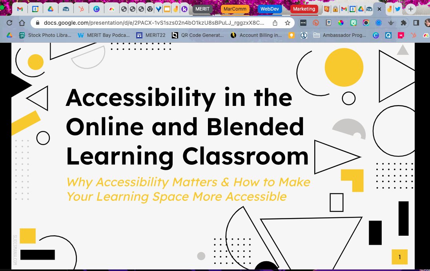Open the monday.com bookmark icon
The height and width of the screenshot is (271, 430).
click(x=426, y=35)
